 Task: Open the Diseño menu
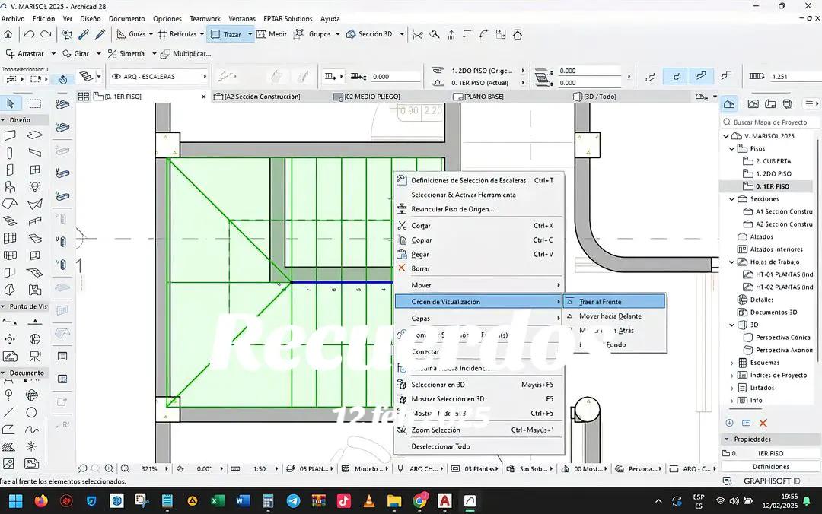click(x=90, y=18)
